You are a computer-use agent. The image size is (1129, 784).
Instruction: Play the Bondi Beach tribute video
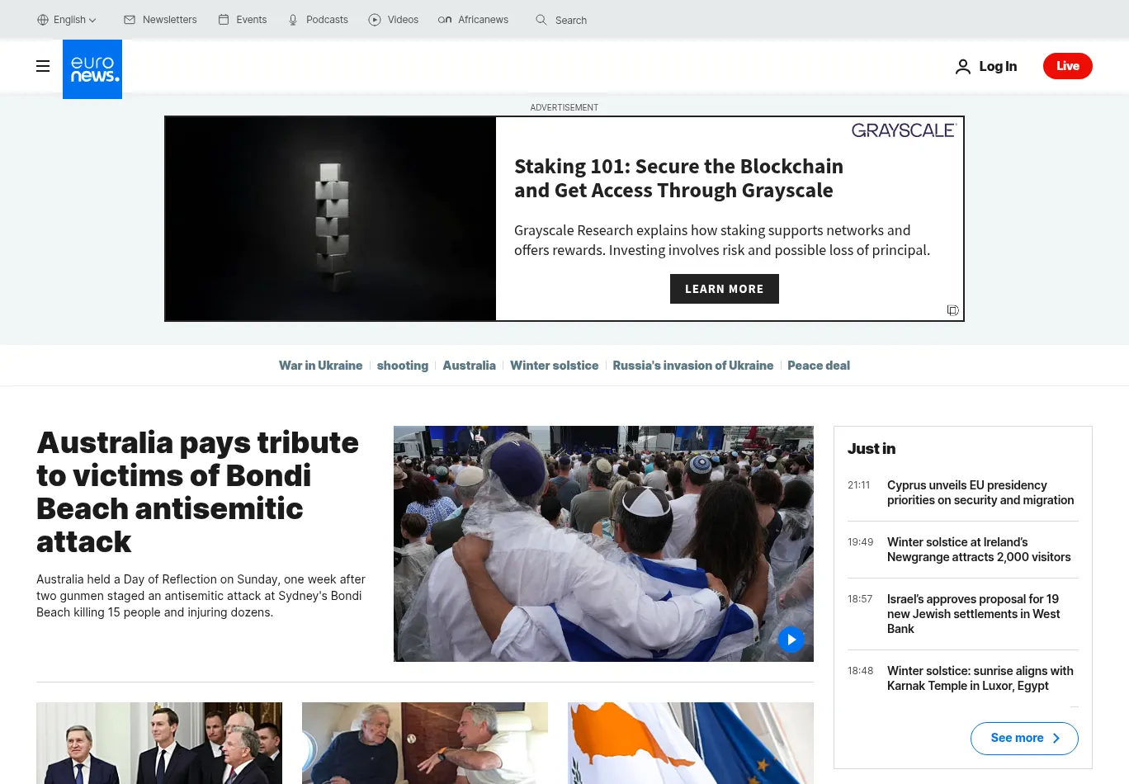pos(791,640)
